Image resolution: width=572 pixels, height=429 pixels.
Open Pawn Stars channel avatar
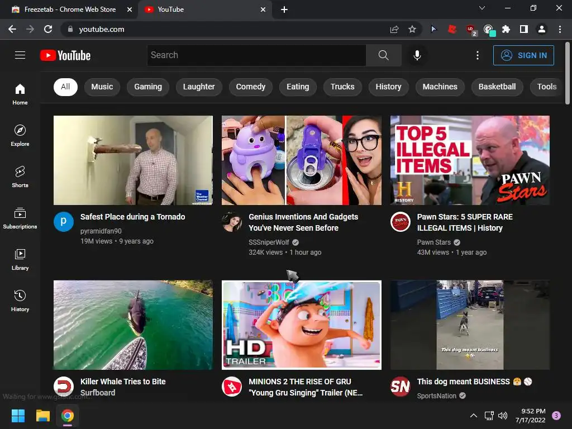(x=400, y=221)
